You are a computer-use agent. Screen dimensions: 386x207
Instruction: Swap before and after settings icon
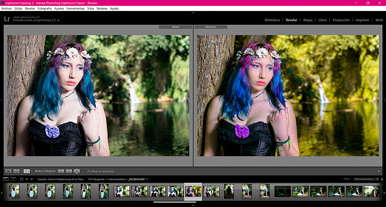77,171
